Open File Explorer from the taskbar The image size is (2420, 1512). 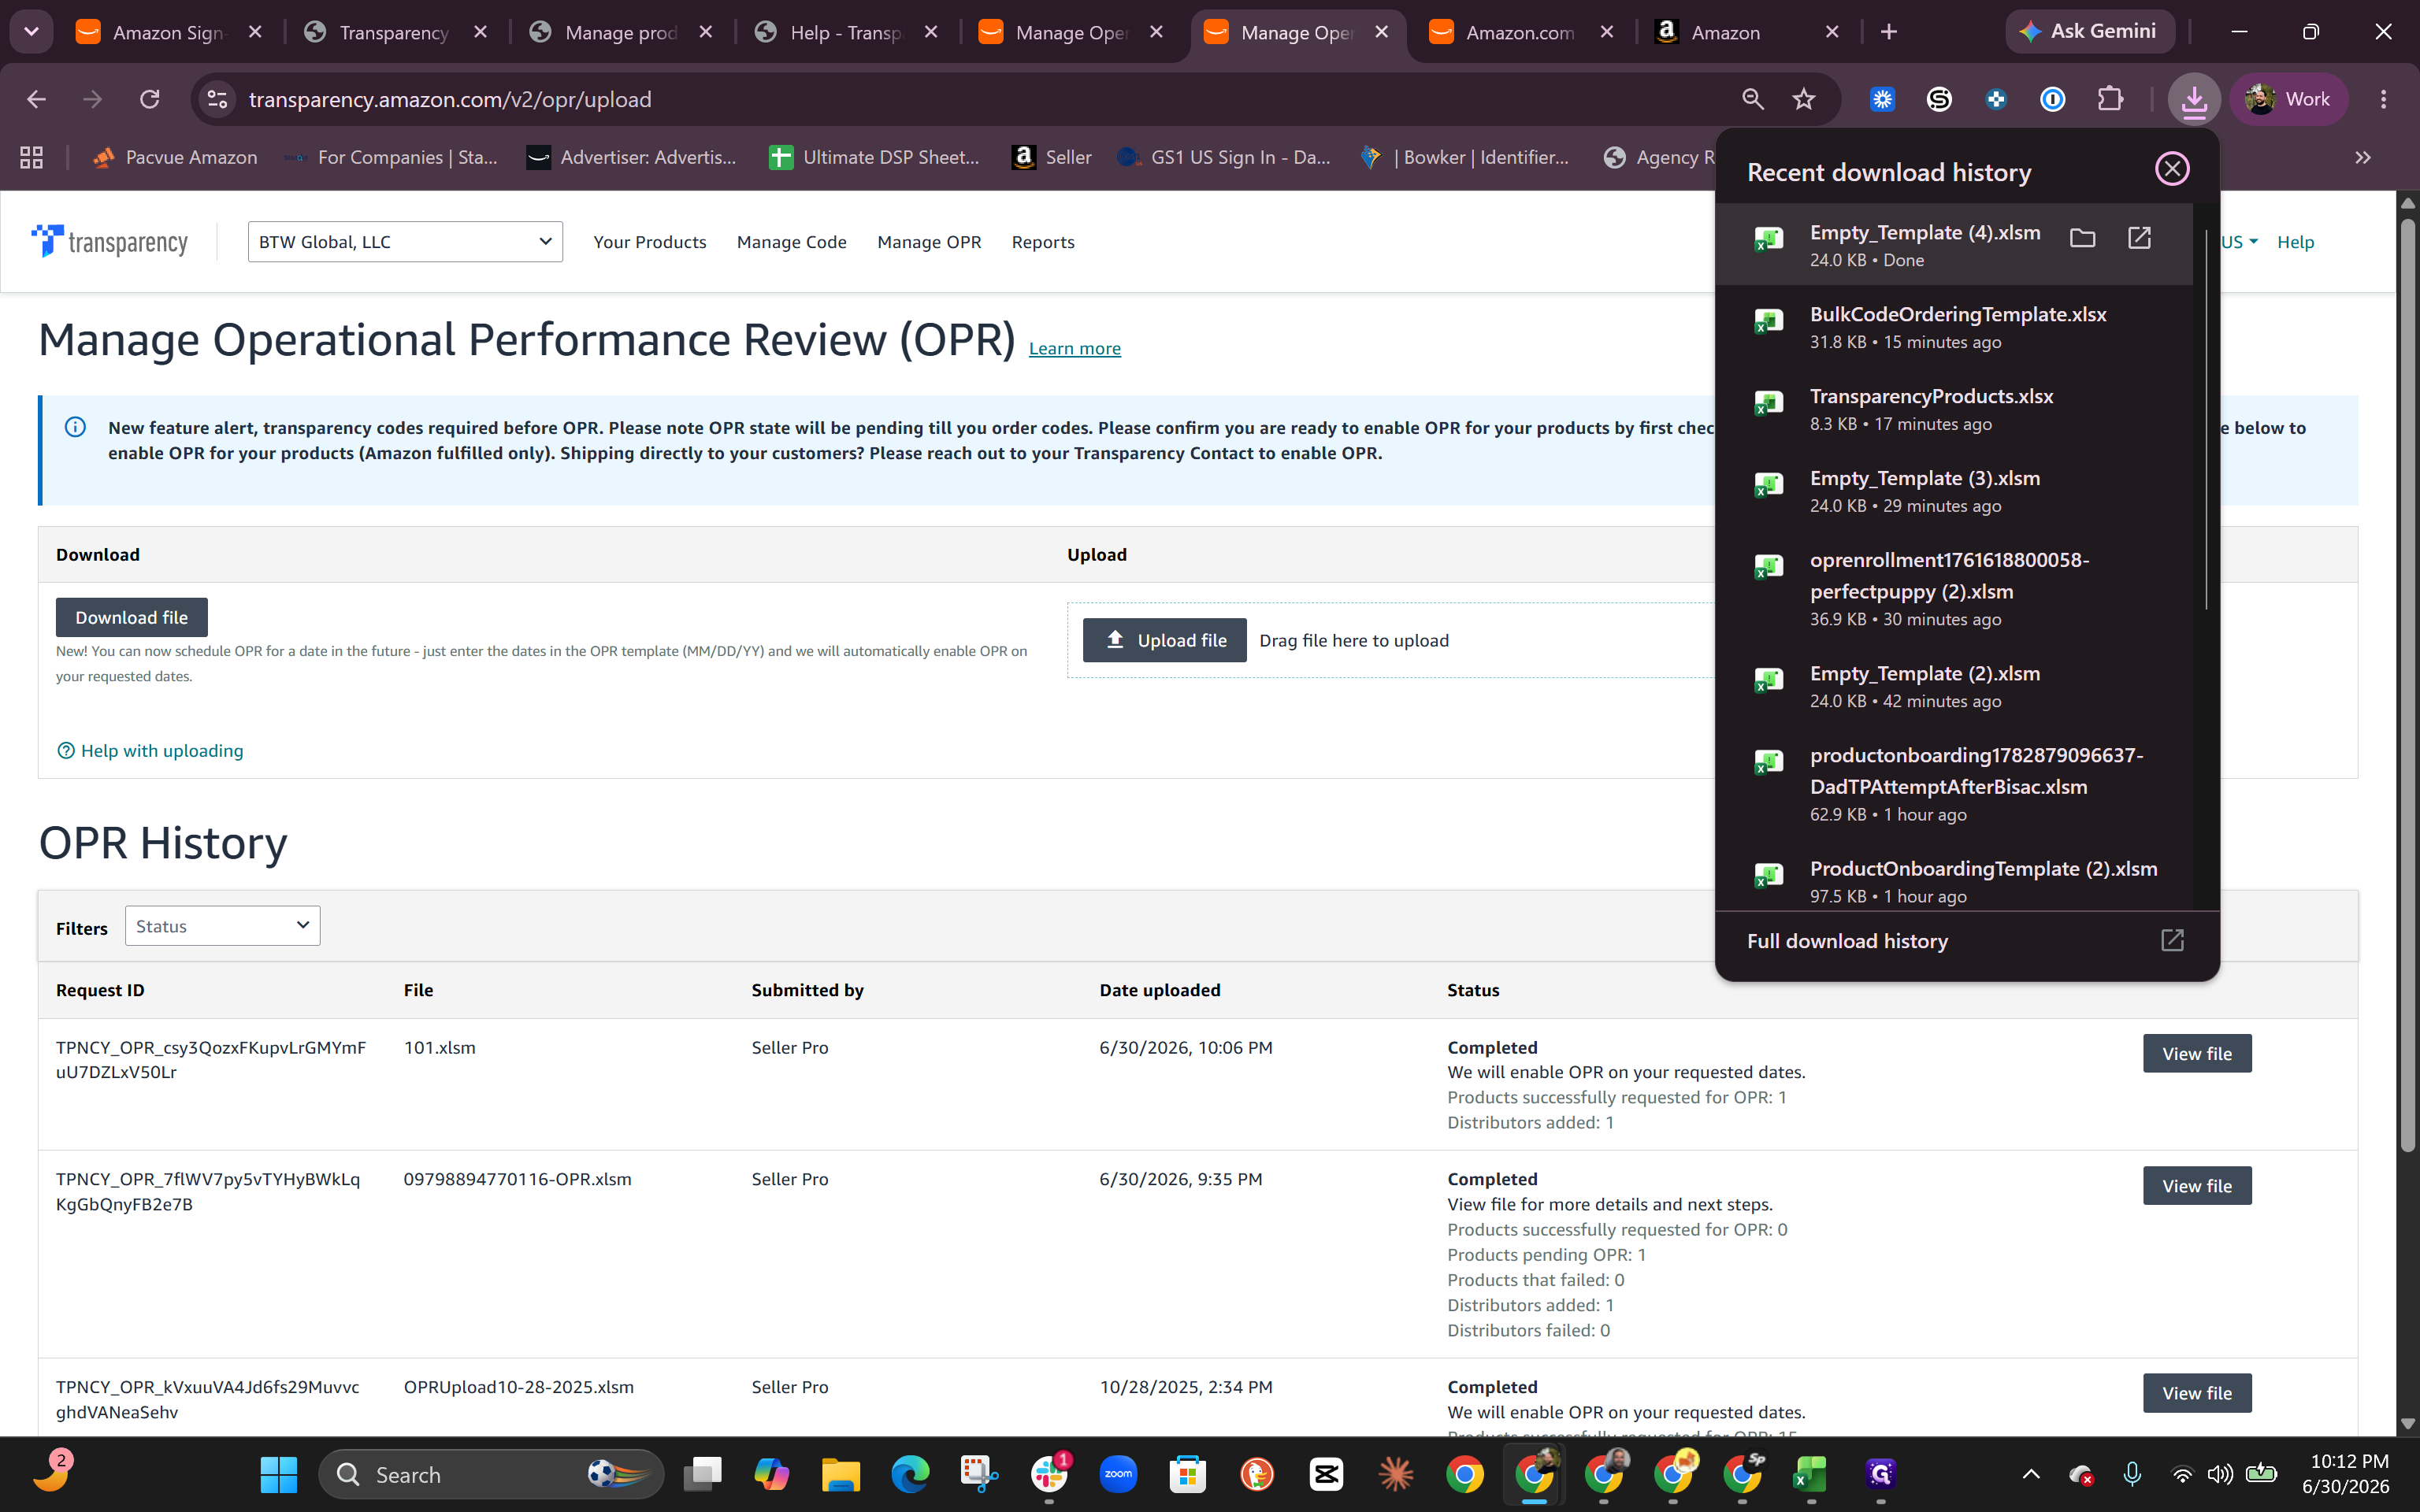840,1475
